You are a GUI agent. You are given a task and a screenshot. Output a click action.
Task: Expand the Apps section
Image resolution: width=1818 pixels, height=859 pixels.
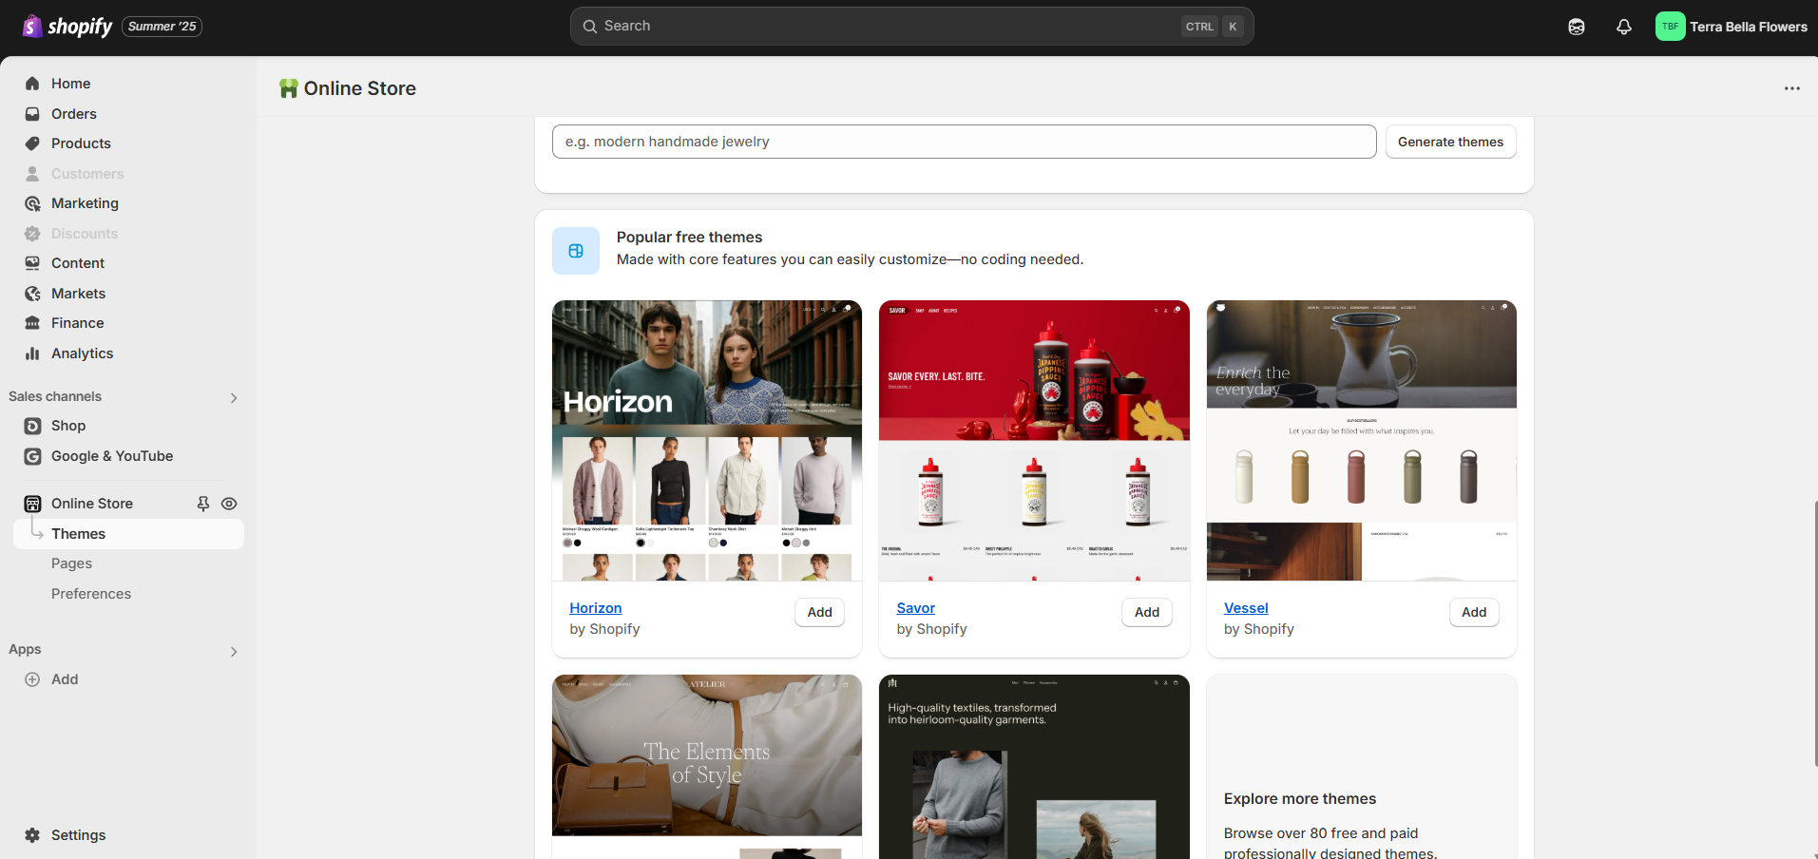pos(234,651)
